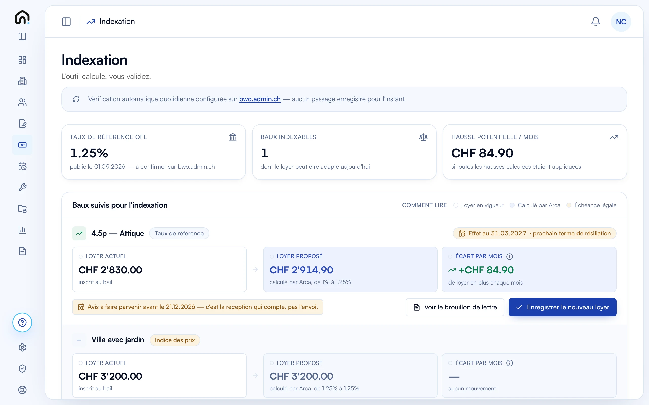Click the Arca home logo
Screen dimensions: 649x405
click(x=22, y=17)
